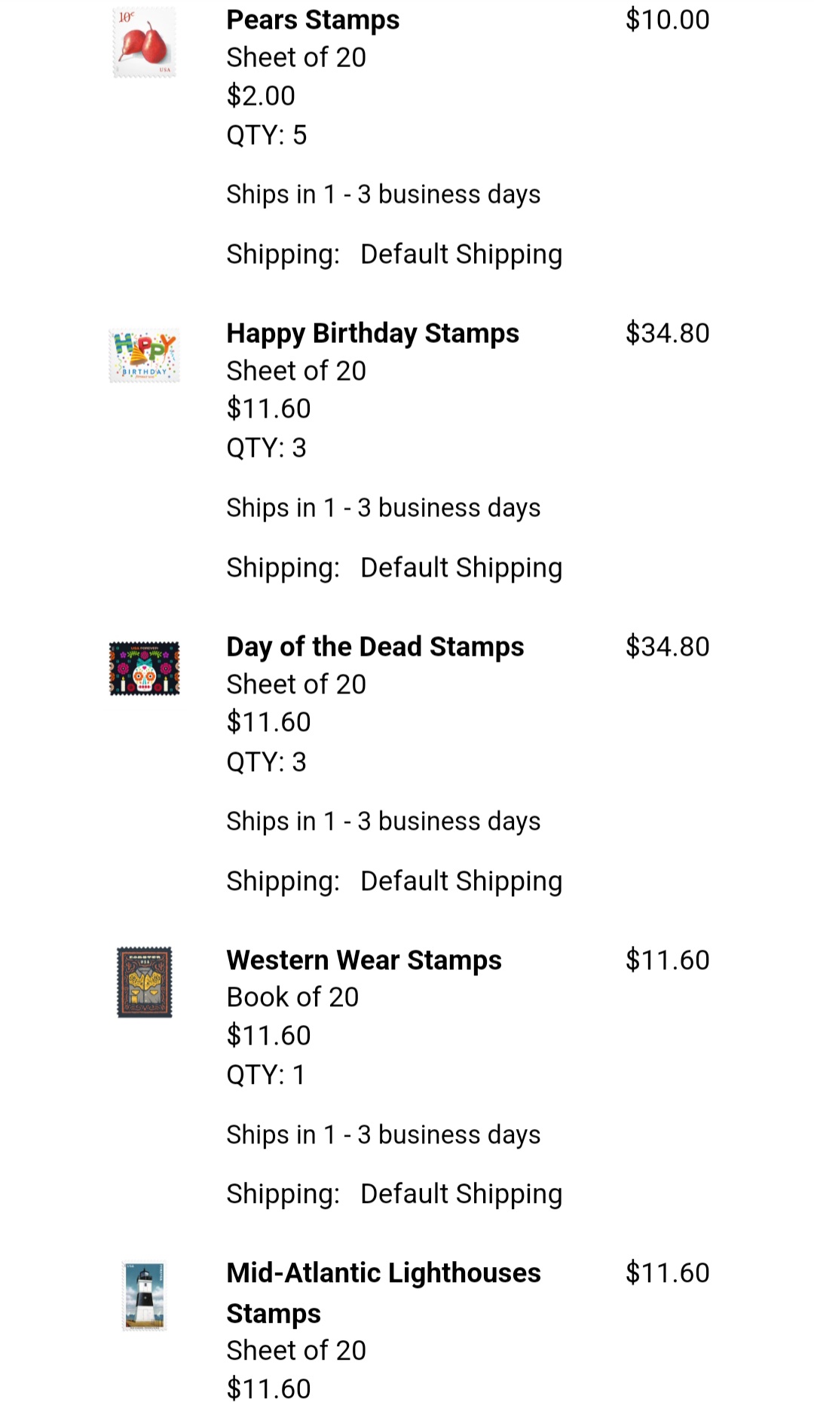This screenshot has height=1402, width=814.
Task: Select Default Shipping for Day of the Dead
Action: point(461,882)
